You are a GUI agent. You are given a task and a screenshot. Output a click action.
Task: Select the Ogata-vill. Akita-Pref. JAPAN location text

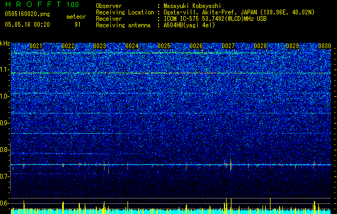239,12
